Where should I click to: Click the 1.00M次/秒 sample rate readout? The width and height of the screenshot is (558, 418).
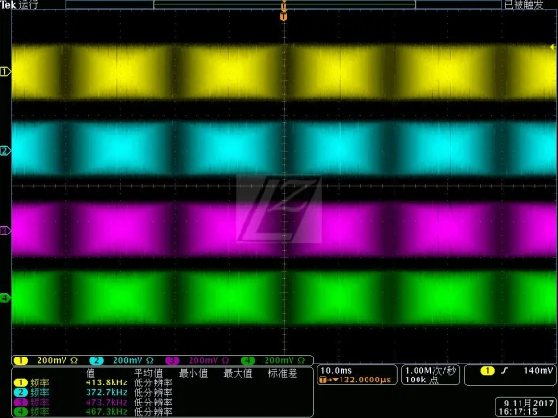tap(430, 370)
